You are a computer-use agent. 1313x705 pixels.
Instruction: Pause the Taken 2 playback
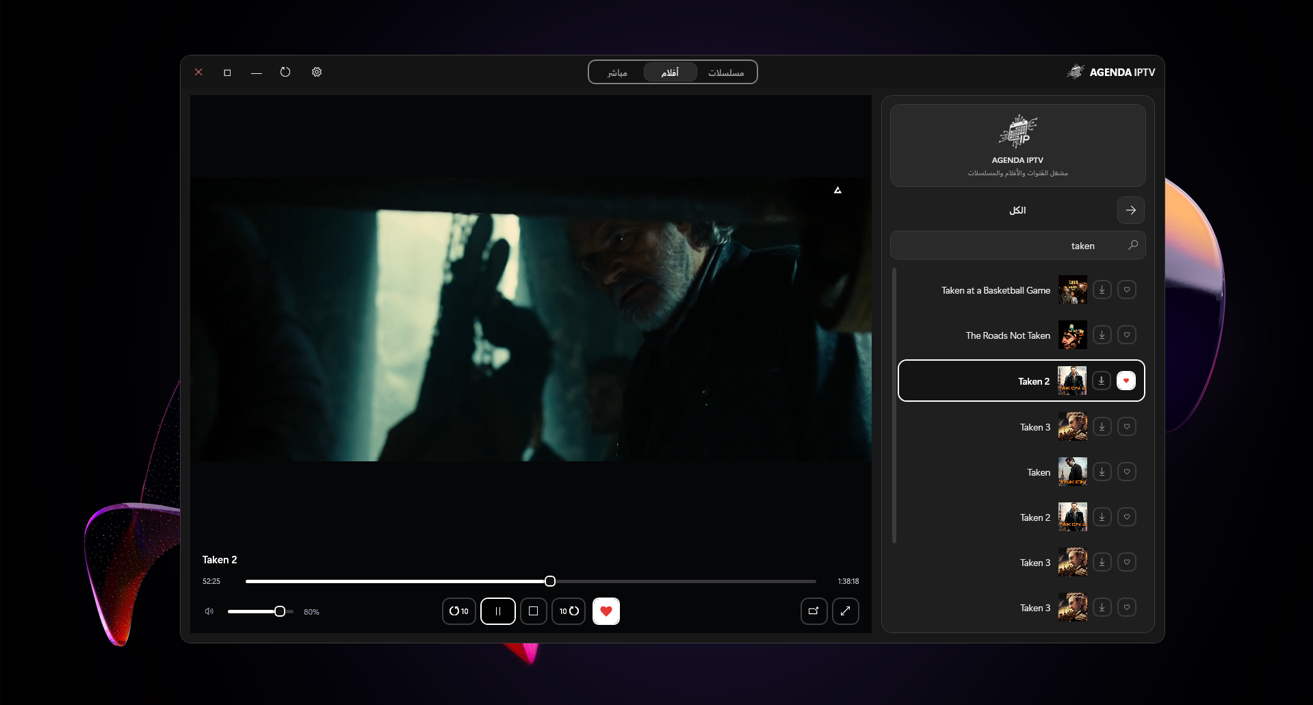498,611
